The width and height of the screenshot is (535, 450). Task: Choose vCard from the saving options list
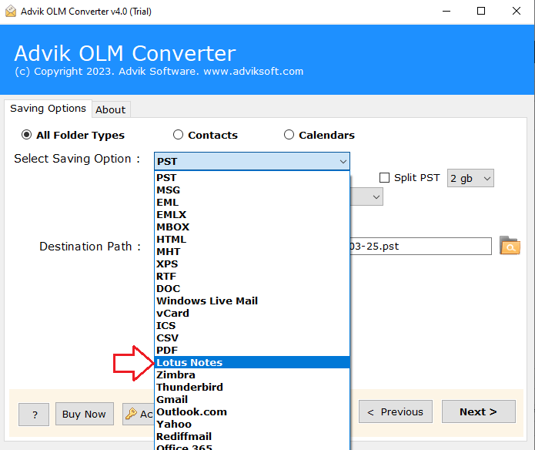[x=252, y=313]
